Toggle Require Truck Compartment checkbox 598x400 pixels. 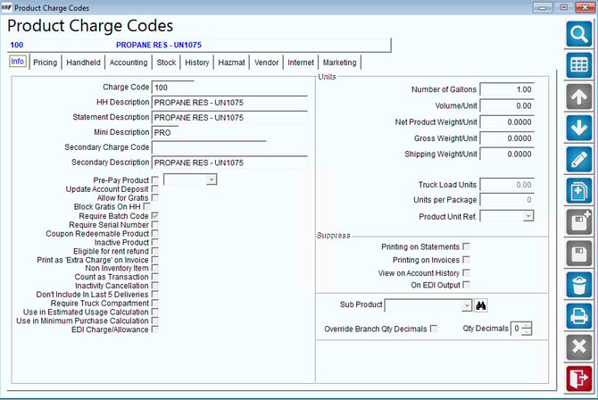tap(155, 303)
